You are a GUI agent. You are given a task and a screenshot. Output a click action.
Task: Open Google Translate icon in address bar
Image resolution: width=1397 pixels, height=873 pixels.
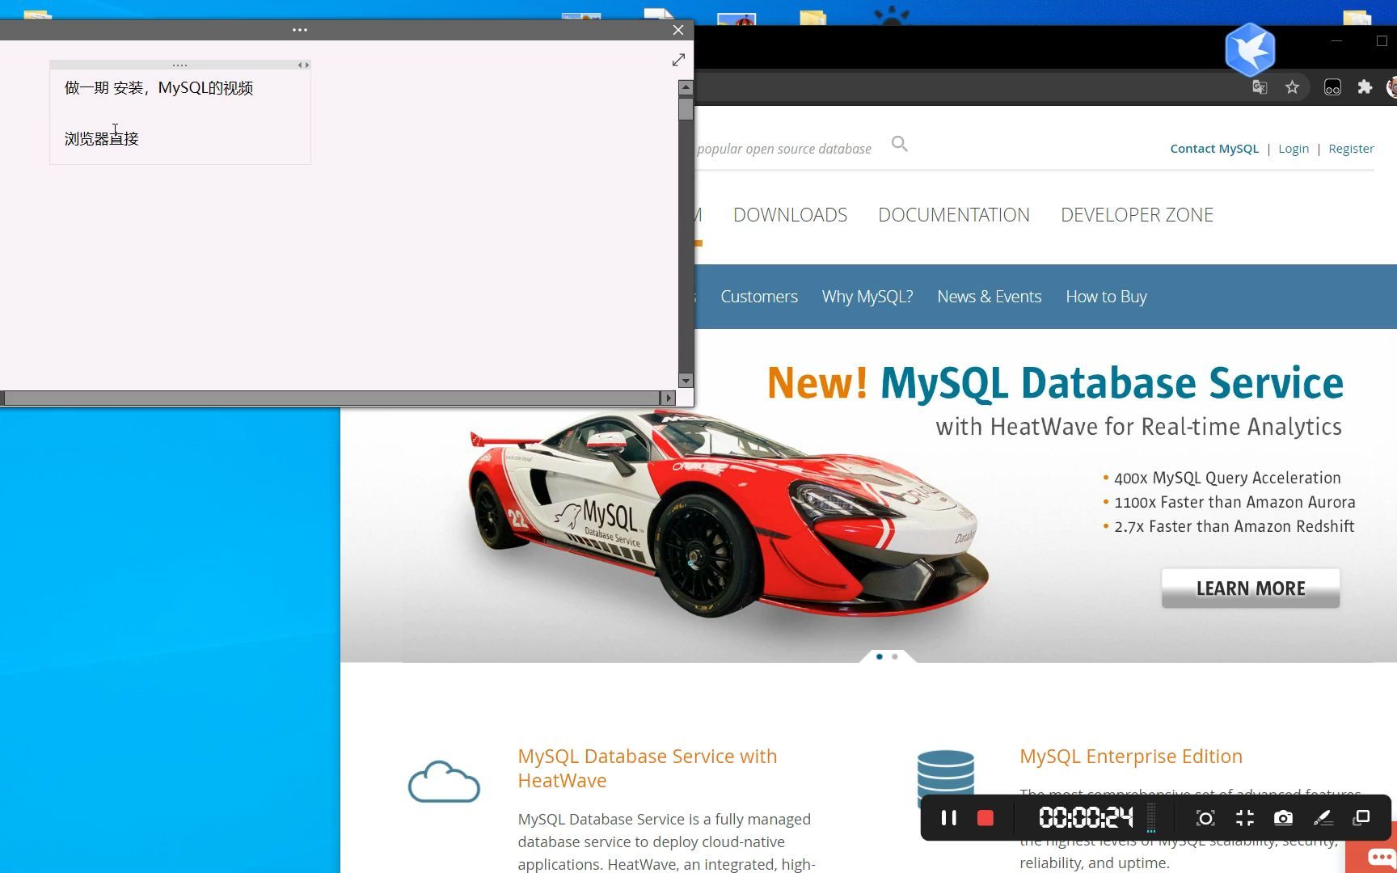pyautogui.click(x=1260, y=86)
